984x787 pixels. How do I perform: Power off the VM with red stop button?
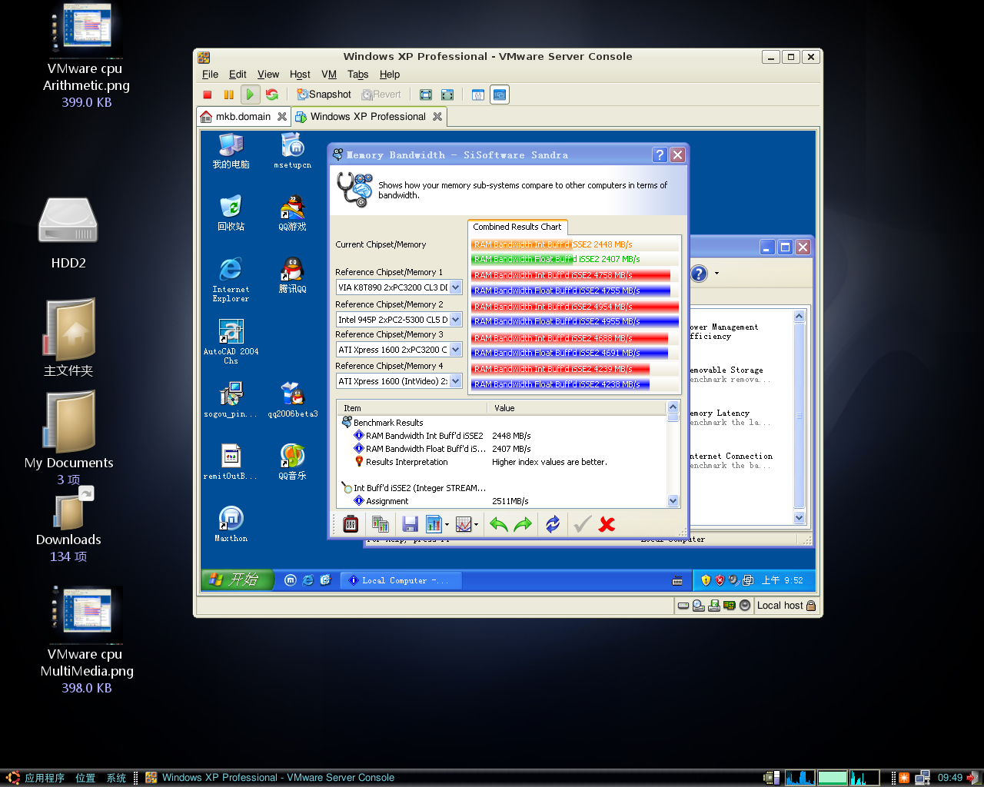pos(207,95)
